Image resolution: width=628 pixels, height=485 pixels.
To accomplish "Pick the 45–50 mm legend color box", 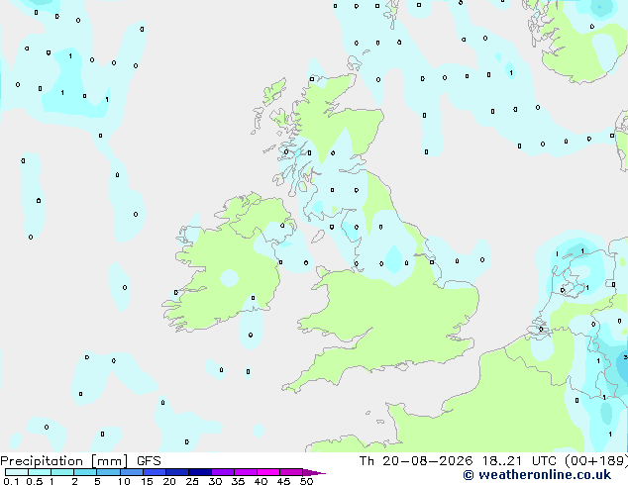I will [291, 472].
